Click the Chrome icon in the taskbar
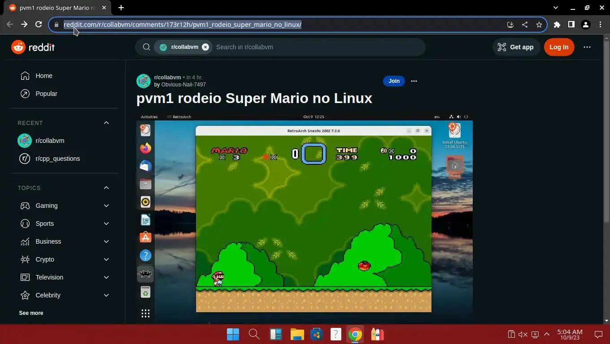Viewport: 610px width, 344px height. pos(355,334)
